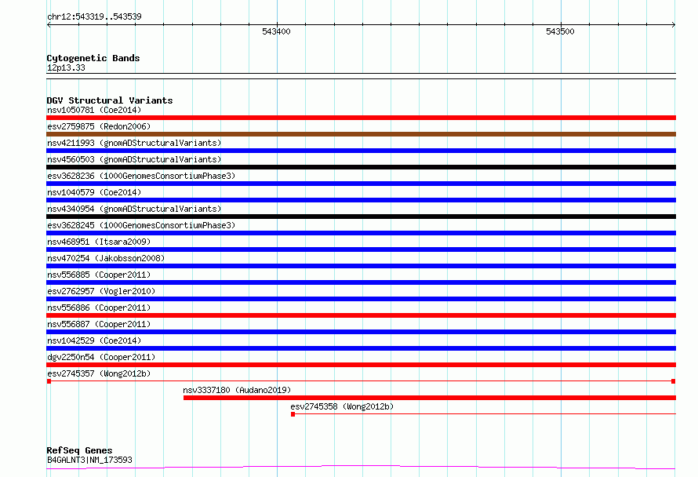Screen dimensions: 698x477
Task: Select nsv1042529 (Coe2014) label
Action: point(94,340)
